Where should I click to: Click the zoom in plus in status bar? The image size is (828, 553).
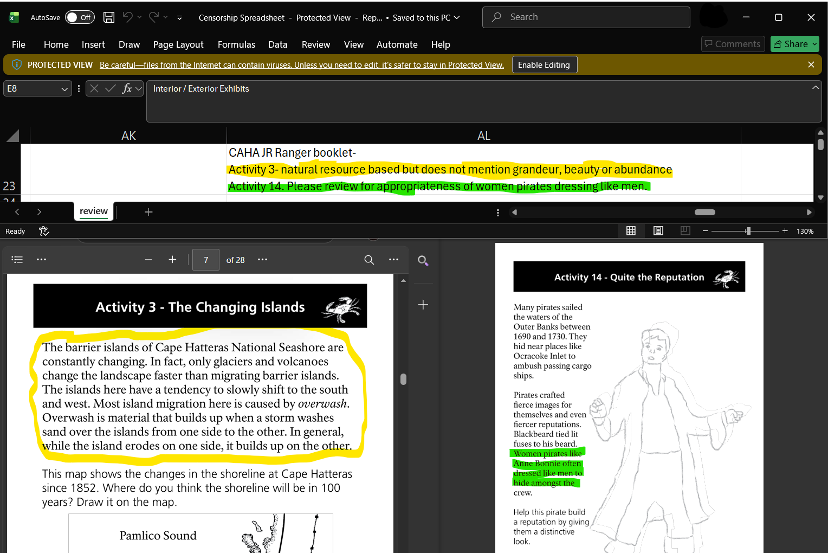785,231
